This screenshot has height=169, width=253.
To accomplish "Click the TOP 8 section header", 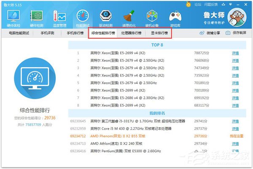I will [157, 45].
